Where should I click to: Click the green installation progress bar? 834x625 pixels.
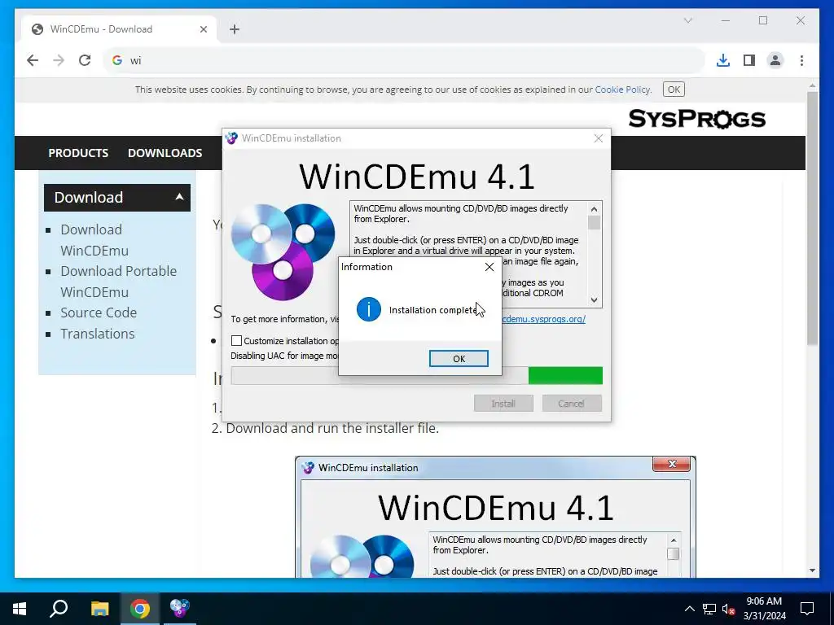point(565,376)
